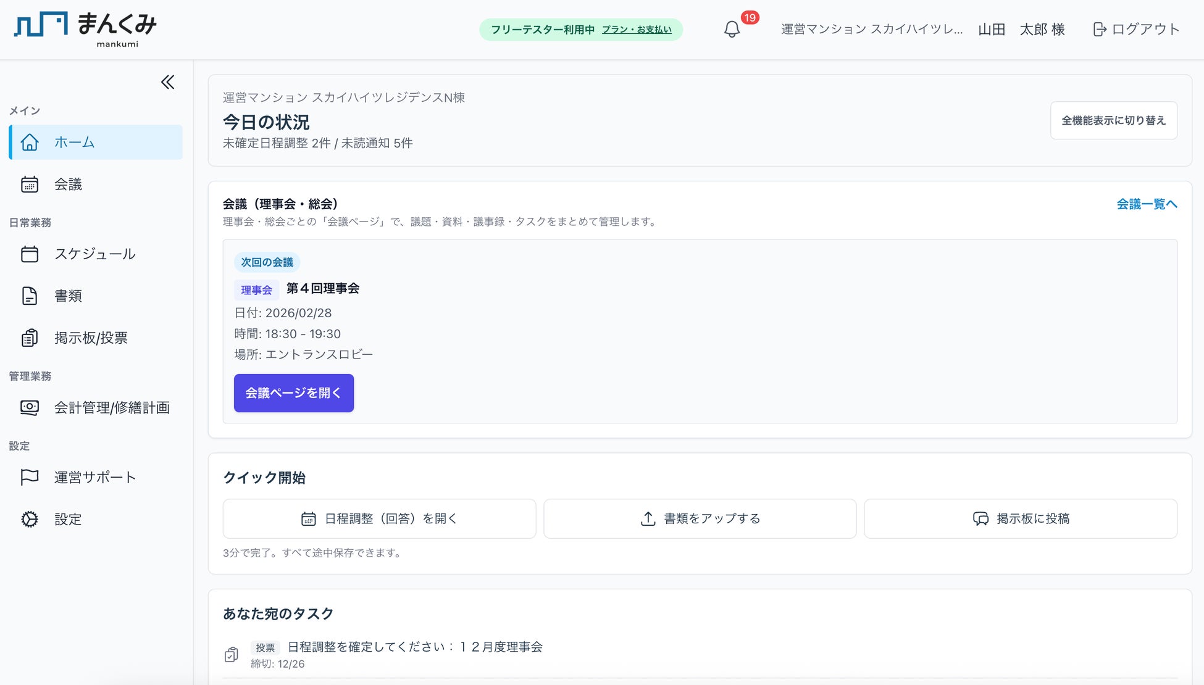Open the 日程調整を確定してください task item
This screenshot has height=685, width=1204.
[x=415, y=647]
